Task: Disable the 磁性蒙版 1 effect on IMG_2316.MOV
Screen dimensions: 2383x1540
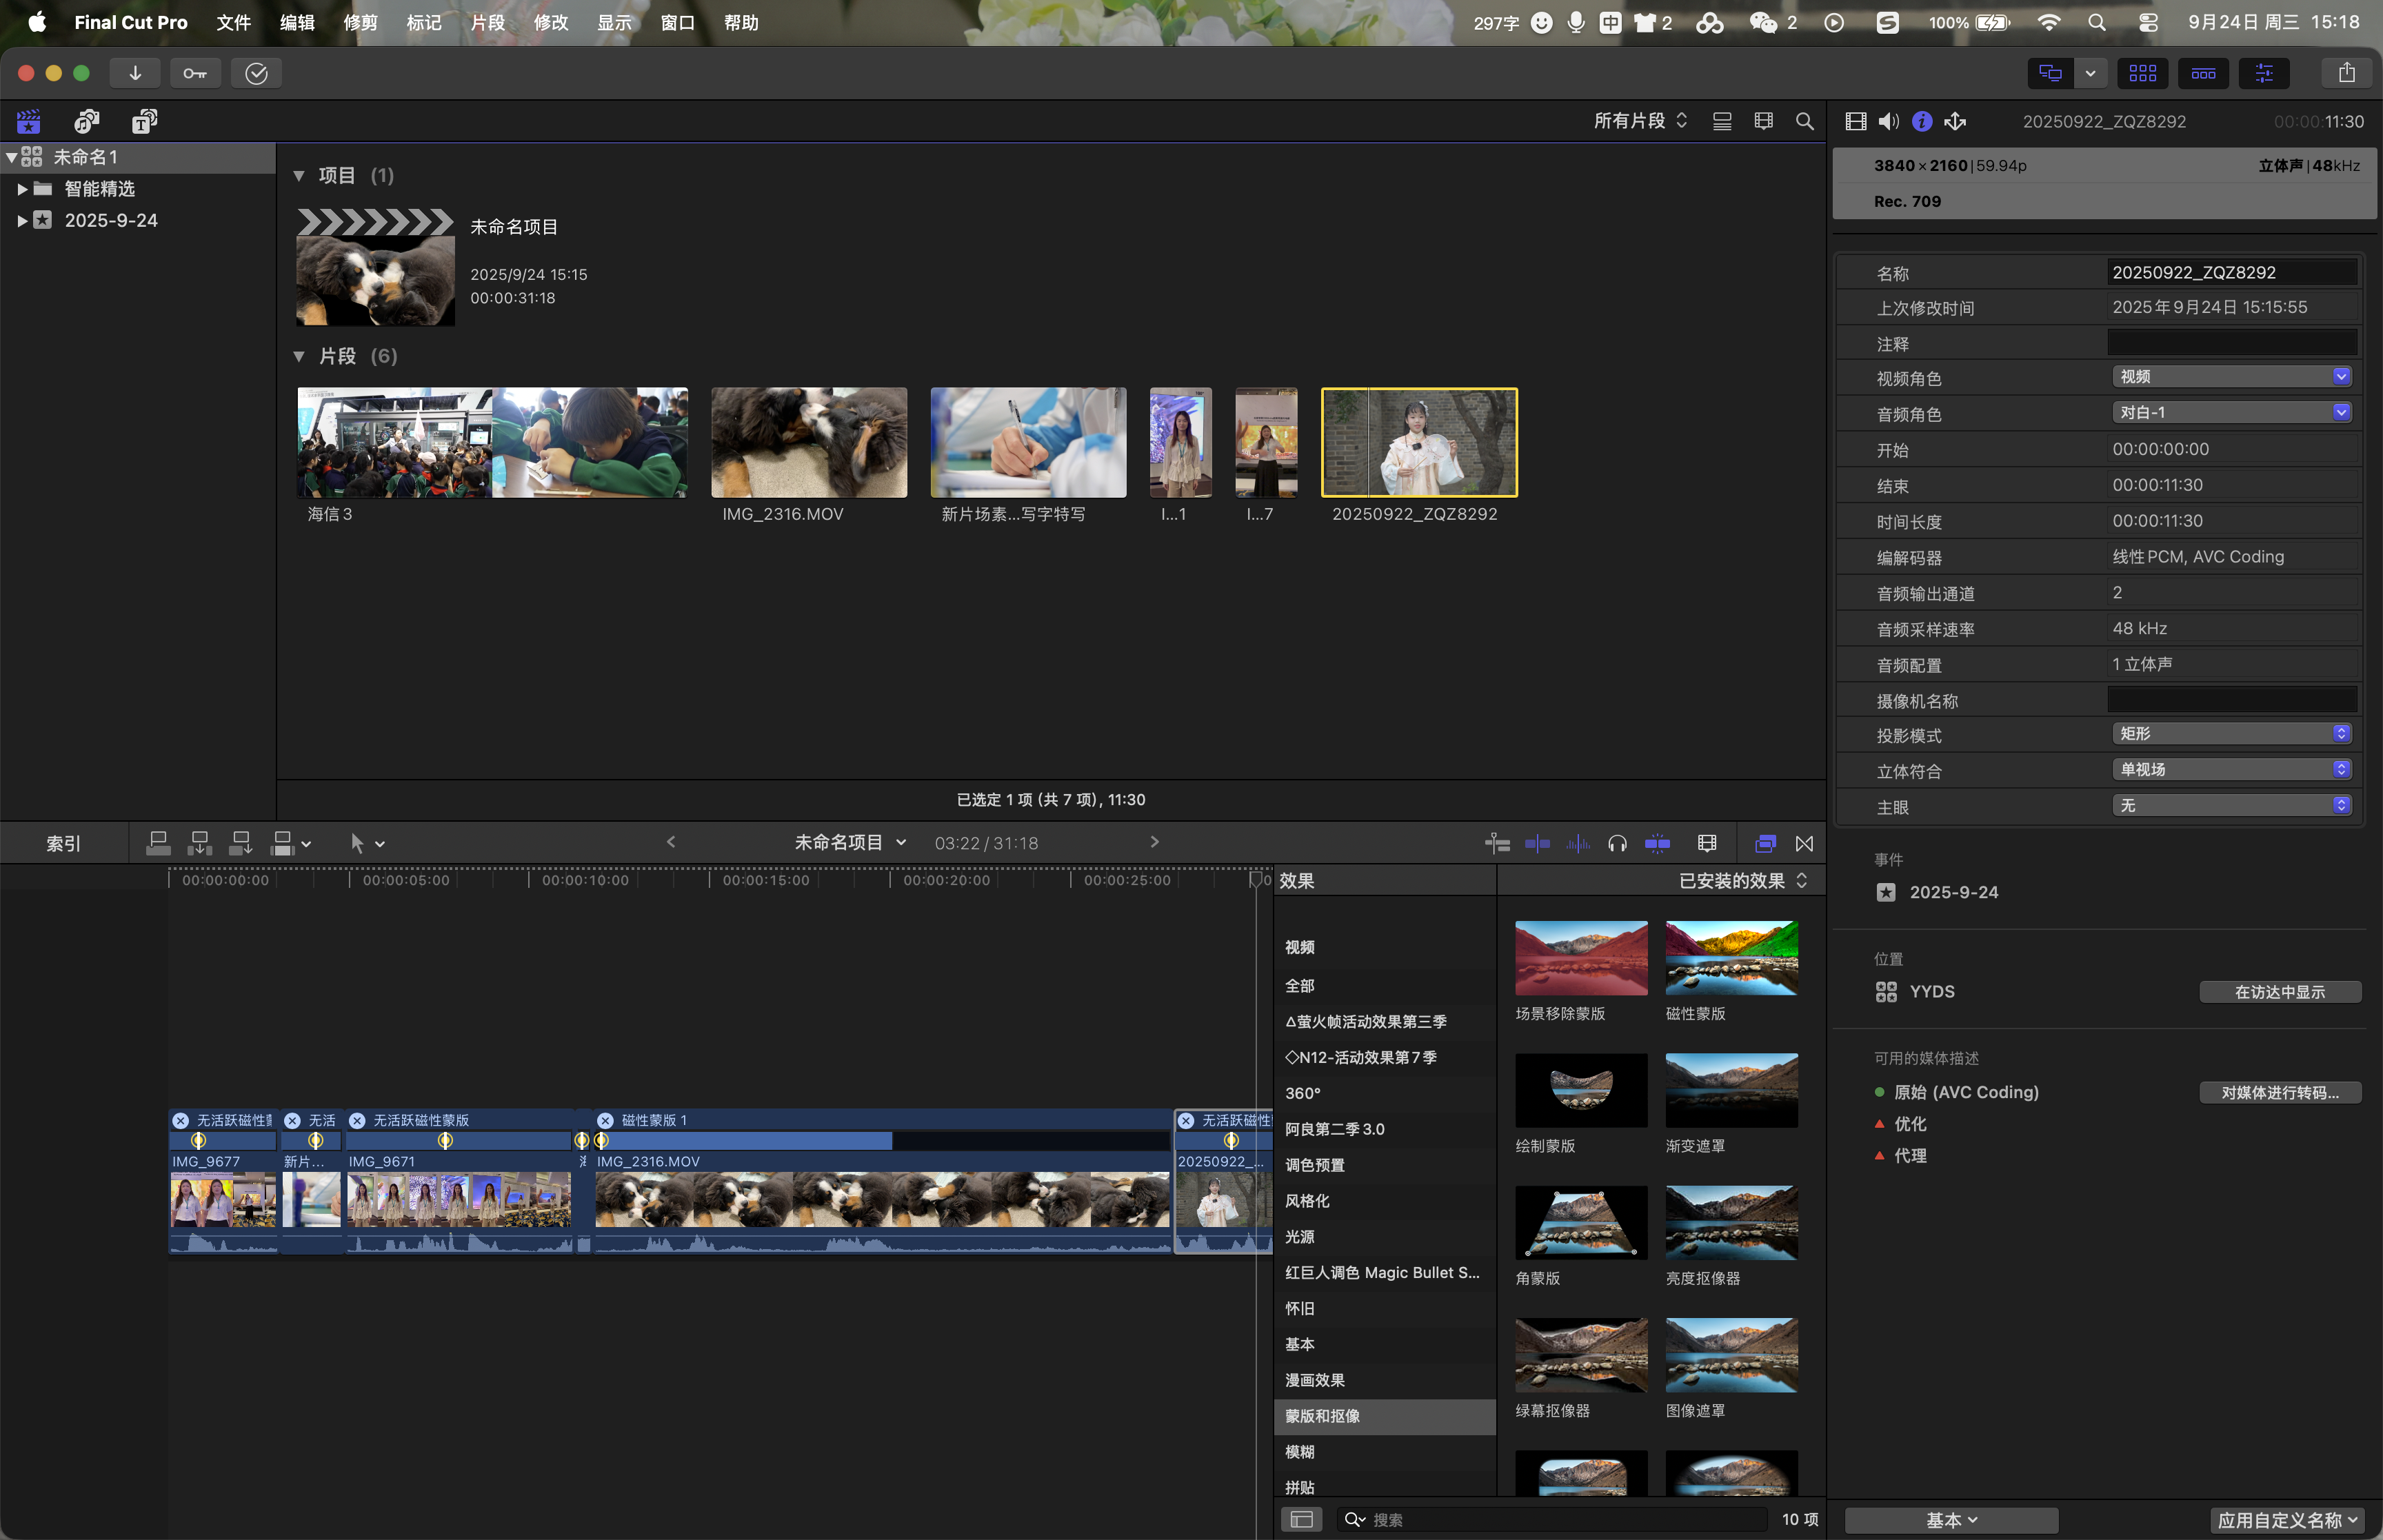Action: (x=605, y=1120)
